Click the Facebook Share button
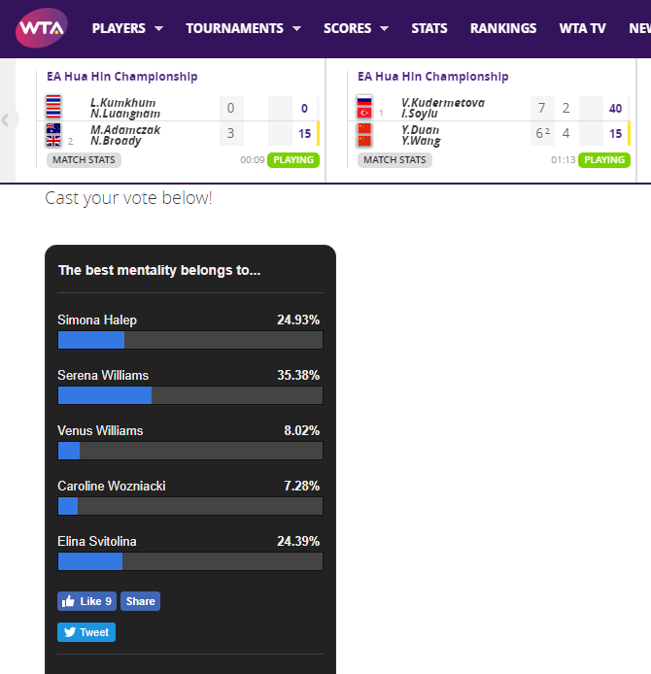The height and width of the screenshot is (674, 651). [x=140, y=601]
